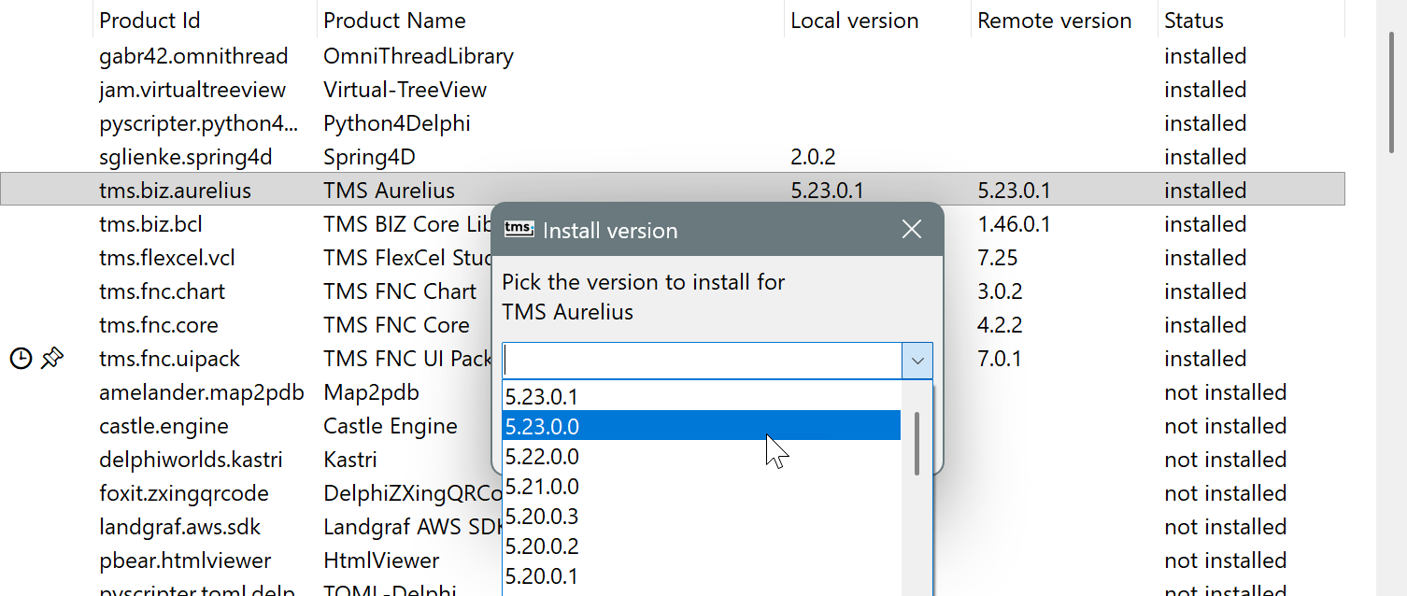Open the version picker dropdown arrow
1407x596 pixels.
click(917, 361)
